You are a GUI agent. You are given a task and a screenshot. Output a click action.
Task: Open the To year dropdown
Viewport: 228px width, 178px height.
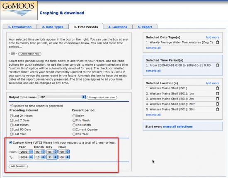26,157
